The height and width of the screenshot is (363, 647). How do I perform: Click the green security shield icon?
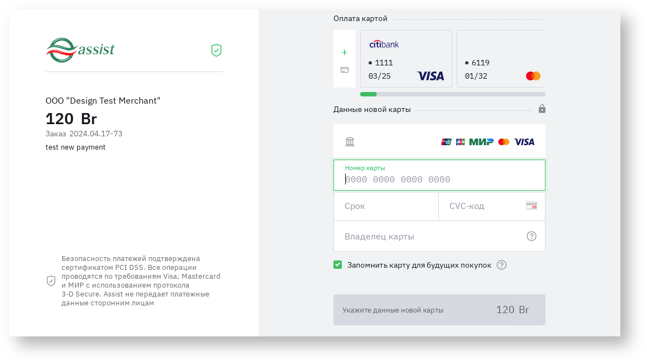tap(216, 50)
